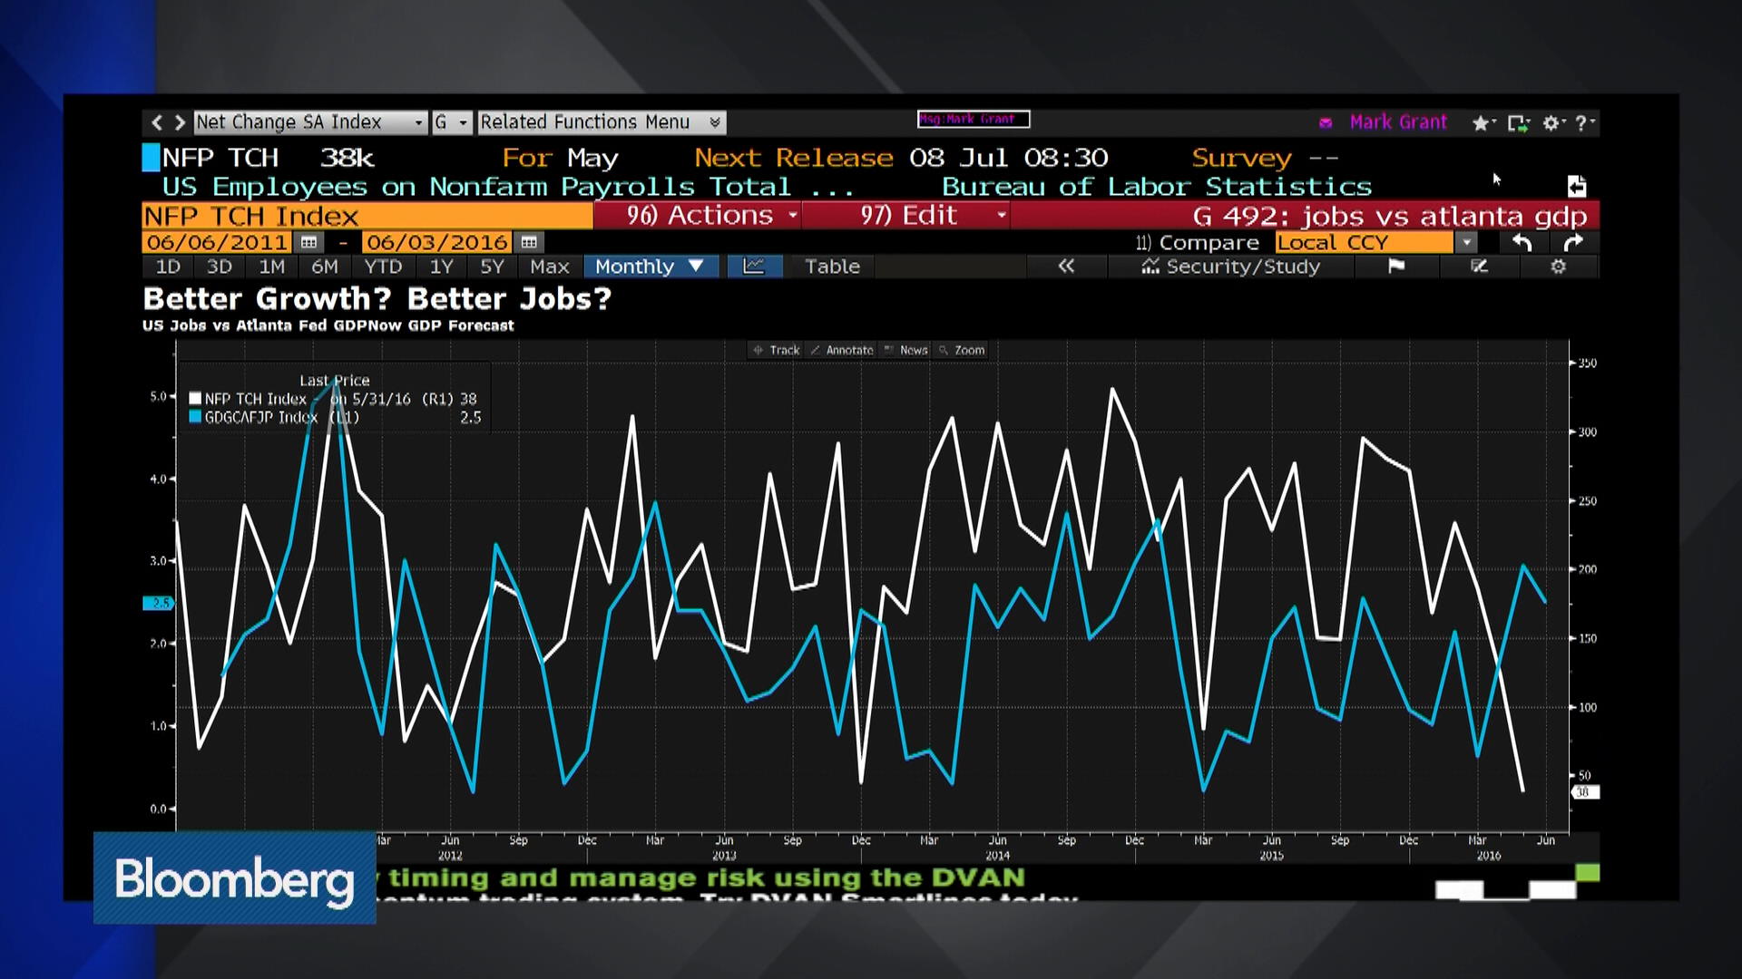Click the undo arrow

[1522, 242]
